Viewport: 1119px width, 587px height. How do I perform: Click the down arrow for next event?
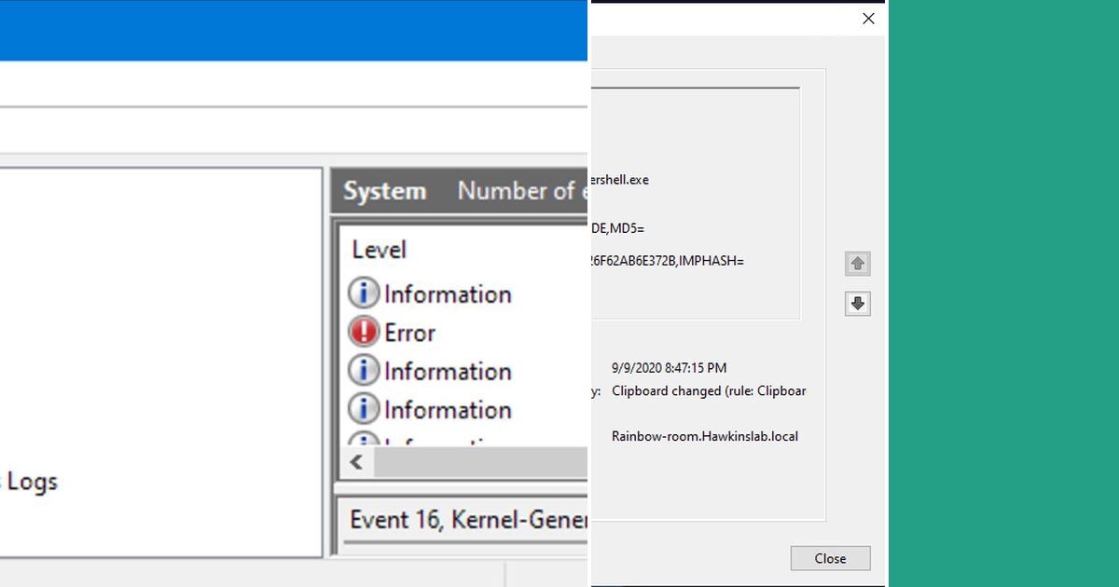coord(858,304)
